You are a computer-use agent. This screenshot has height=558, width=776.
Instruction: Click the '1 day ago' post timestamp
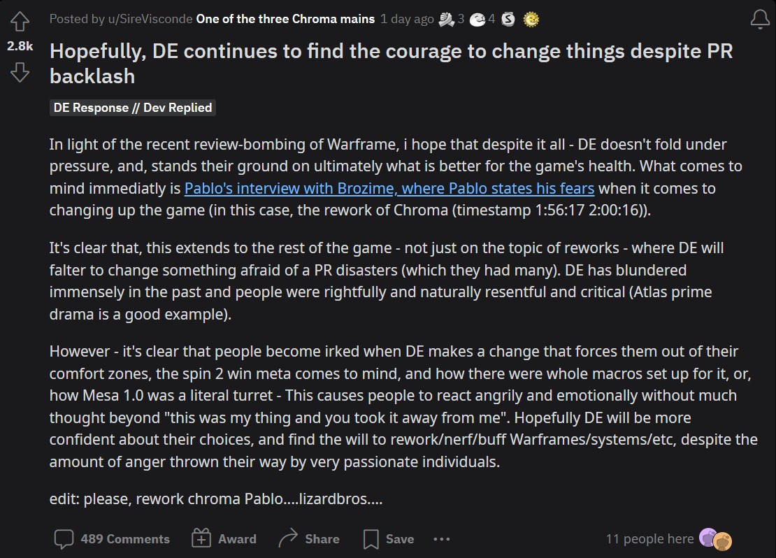pos(407,19)
